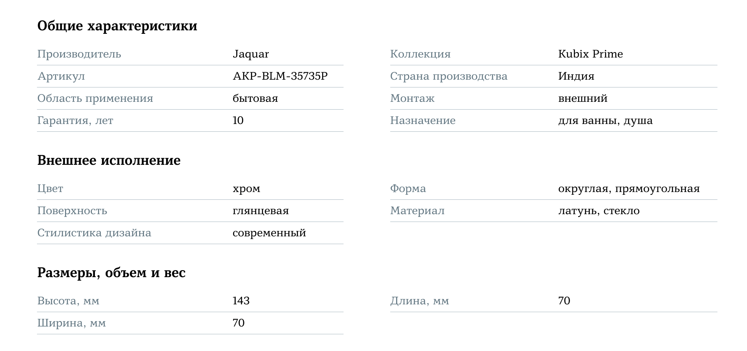Viewport: 747px width, 351px height.
Task: Click the "Размеры, объем и вес" heading
Action: tap(111, 273)
